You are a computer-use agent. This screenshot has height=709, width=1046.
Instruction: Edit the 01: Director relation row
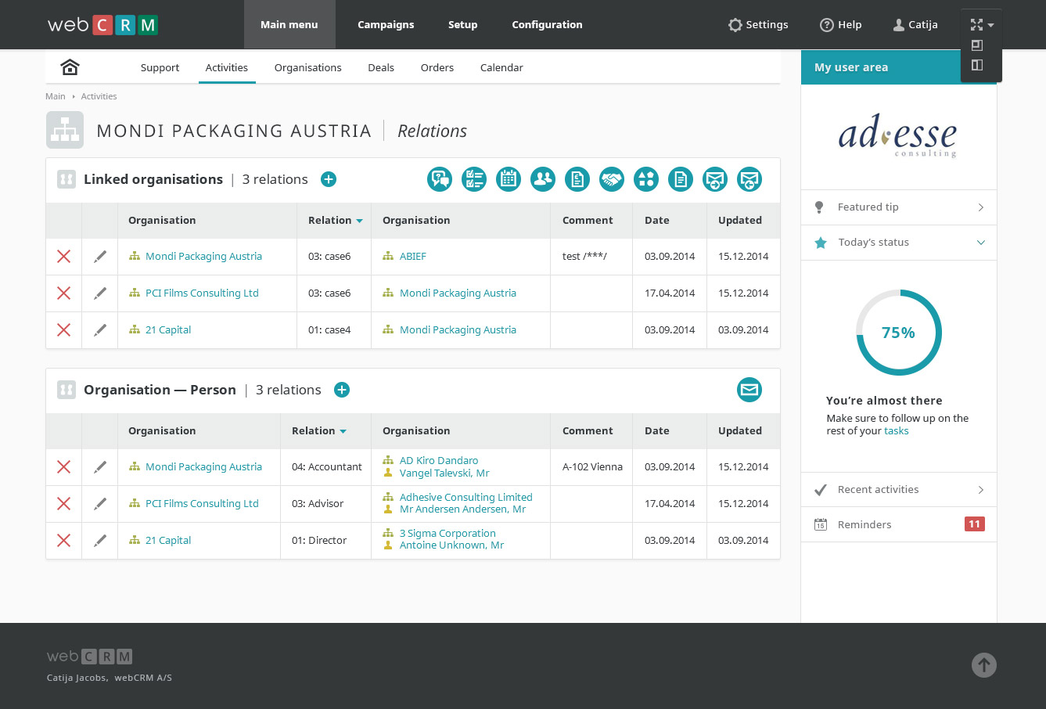point(100,540)
